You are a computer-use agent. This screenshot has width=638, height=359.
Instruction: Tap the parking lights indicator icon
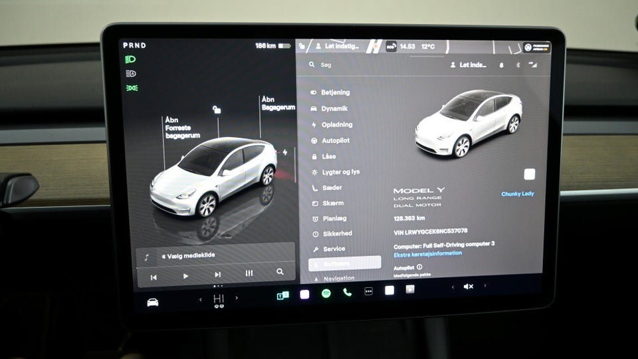point(132,88)
